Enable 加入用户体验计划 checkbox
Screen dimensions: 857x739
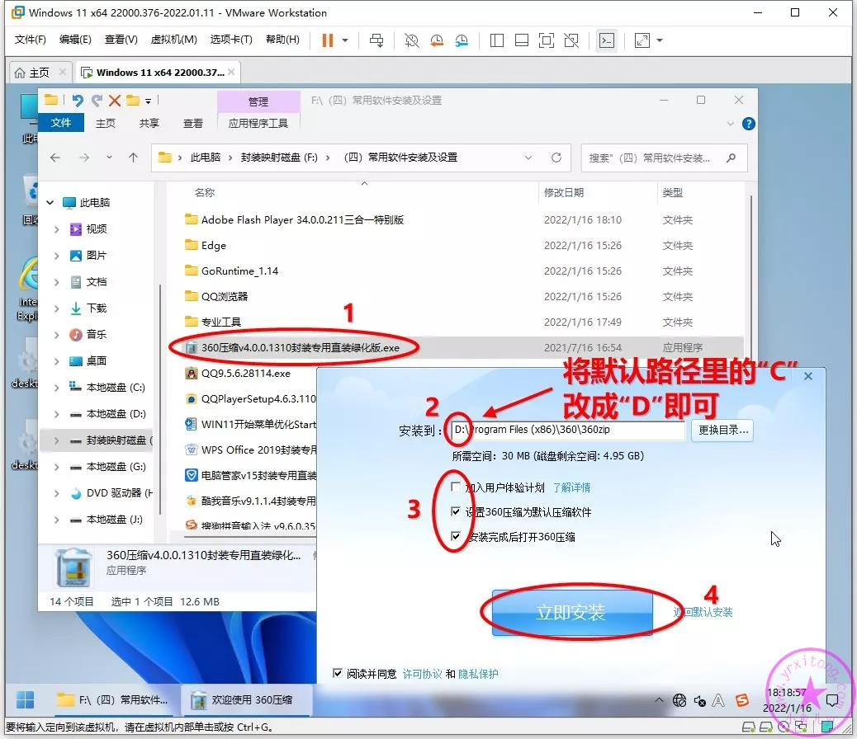coord(457,487)
